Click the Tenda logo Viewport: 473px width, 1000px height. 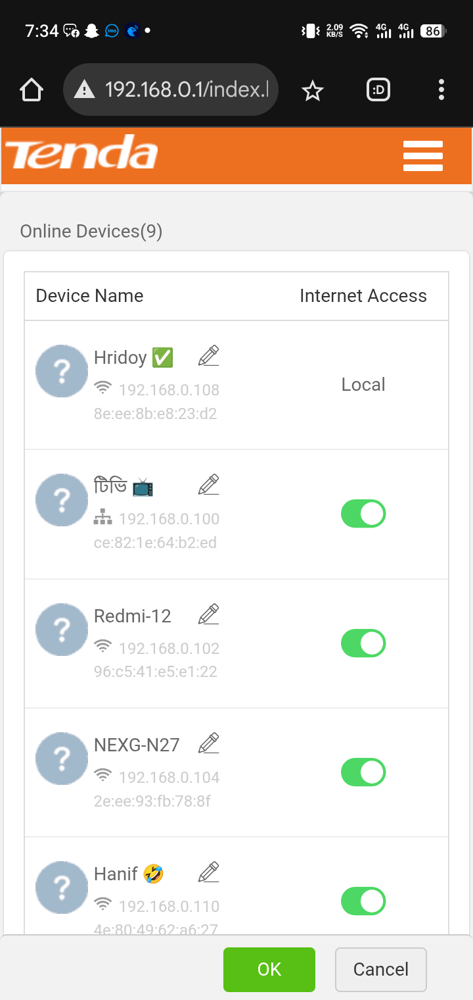tap(81, 154)
